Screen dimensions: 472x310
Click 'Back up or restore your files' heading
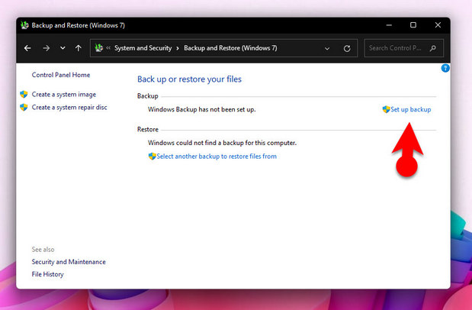pyautogui.click(x=189, y=79)
